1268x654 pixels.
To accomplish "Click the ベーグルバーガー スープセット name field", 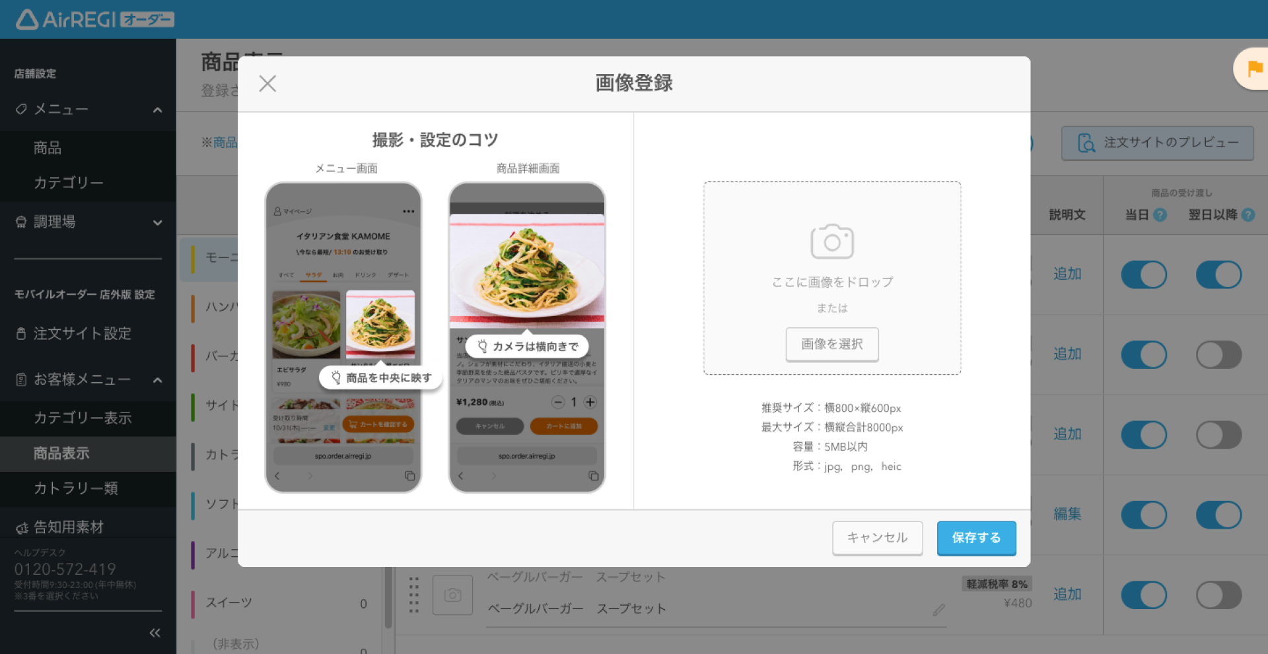I will tap(717, 610).
